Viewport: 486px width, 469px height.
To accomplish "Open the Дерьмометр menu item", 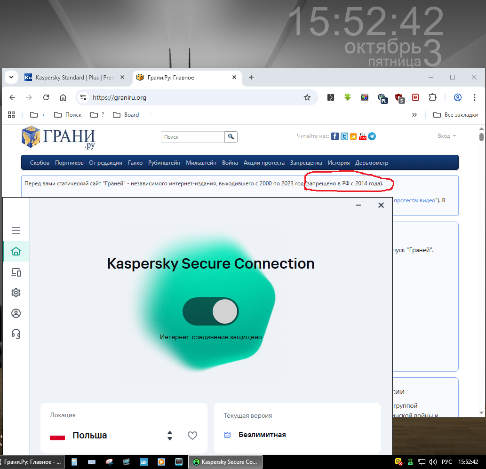I will tap(372, 163).
